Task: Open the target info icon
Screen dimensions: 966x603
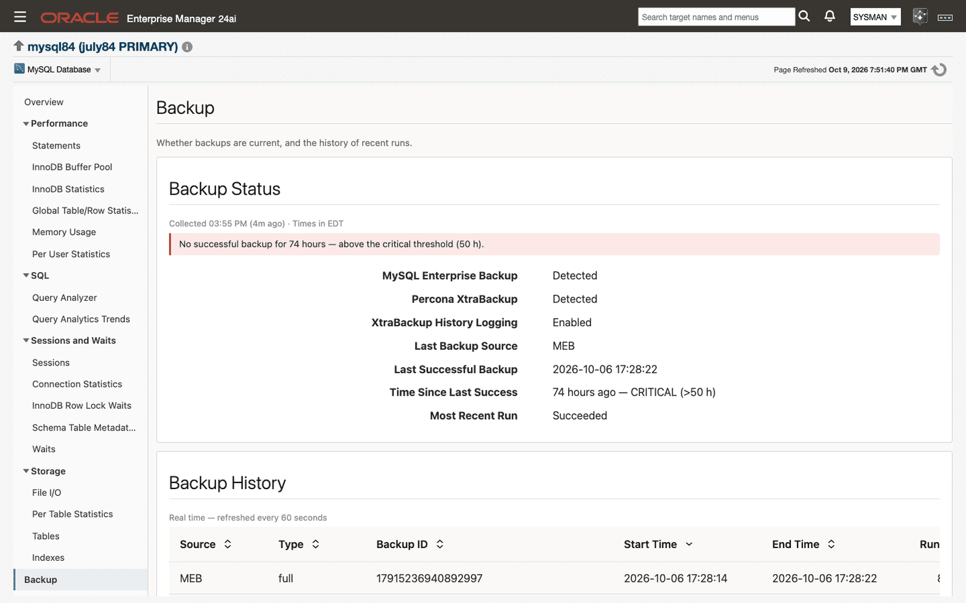Action: tap(187, 47)
